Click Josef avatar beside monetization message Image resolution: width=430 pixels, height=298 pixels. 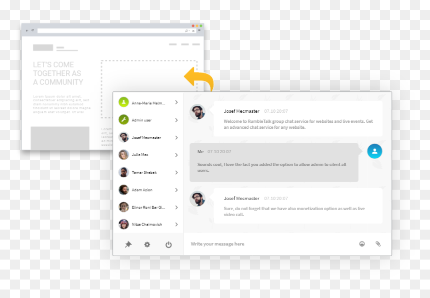197,199
